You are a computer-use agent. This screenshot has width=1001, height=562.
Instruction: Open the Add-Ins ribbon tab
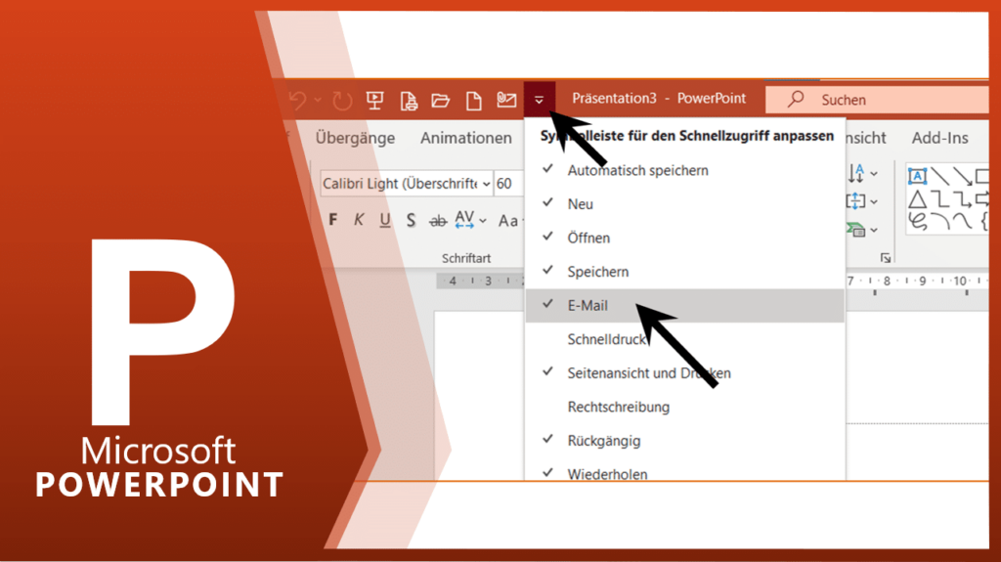[939, 138]
